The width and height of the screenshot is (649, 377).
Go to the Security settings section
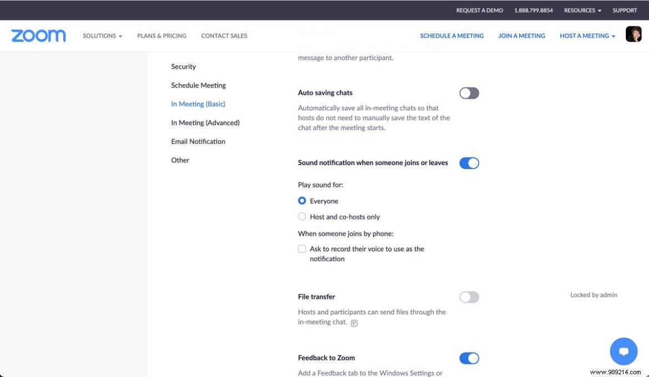pos(184,67)
